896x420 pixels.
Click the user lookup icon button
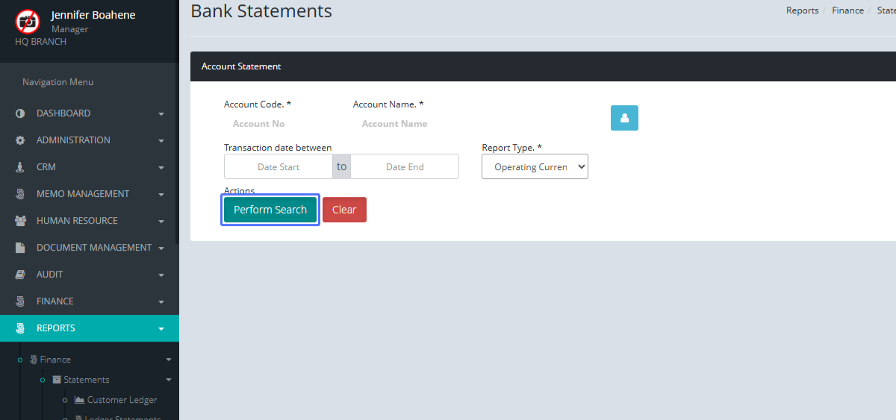(624, 118)
